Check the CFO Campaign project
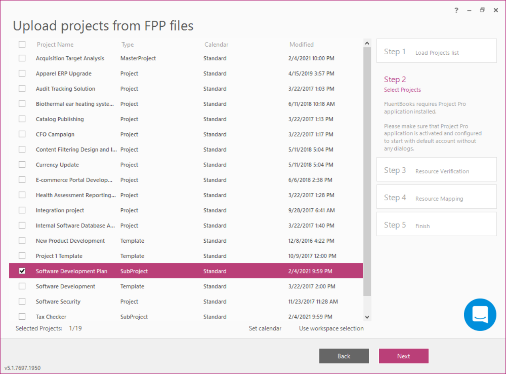This screenshot has width=506, height=374. pyautogui.click(x=22, y=134)
